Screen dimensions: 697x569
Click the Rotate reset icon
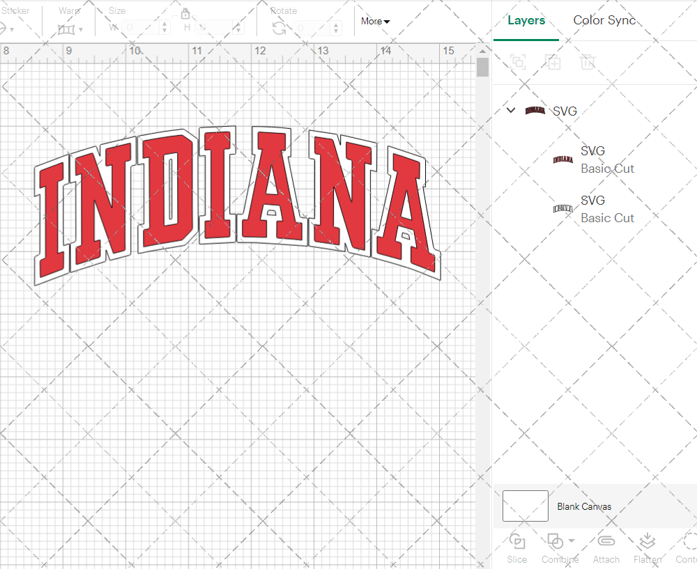click(x=278, y=28)
